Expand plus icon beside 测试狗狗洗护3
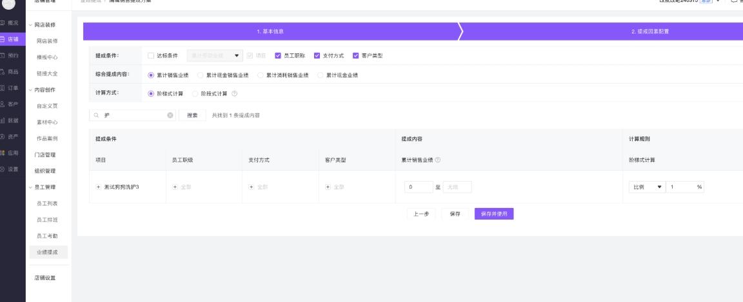This screenshot has width=743, height=302. click(99, 187)
